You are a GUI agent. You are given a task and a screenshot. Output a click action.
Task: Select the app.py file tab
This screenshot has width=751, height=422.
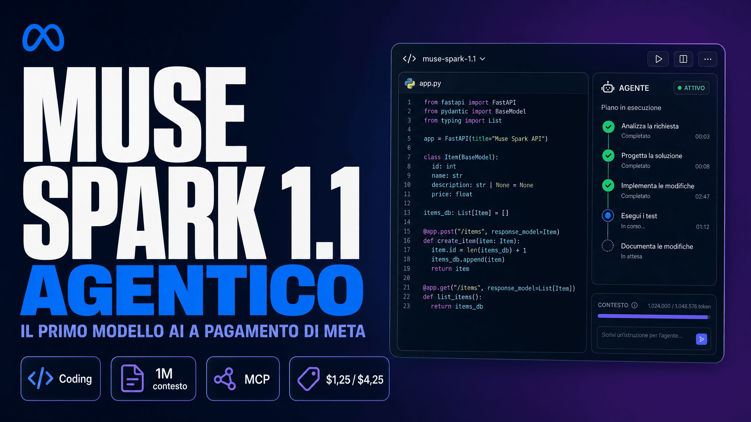click(x=430, y=84)
